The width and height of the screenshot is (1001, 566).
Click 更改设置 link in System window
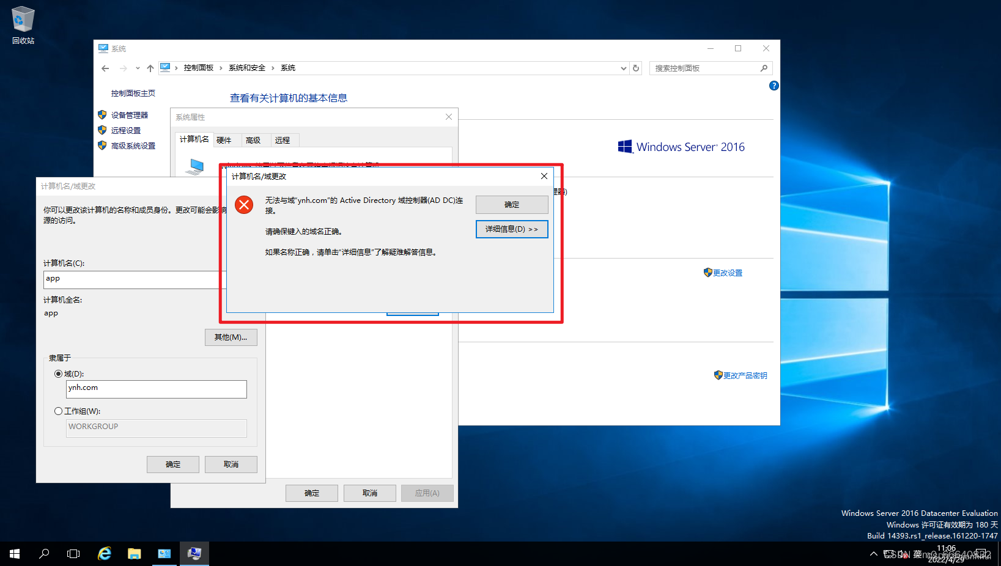[728, 273]
